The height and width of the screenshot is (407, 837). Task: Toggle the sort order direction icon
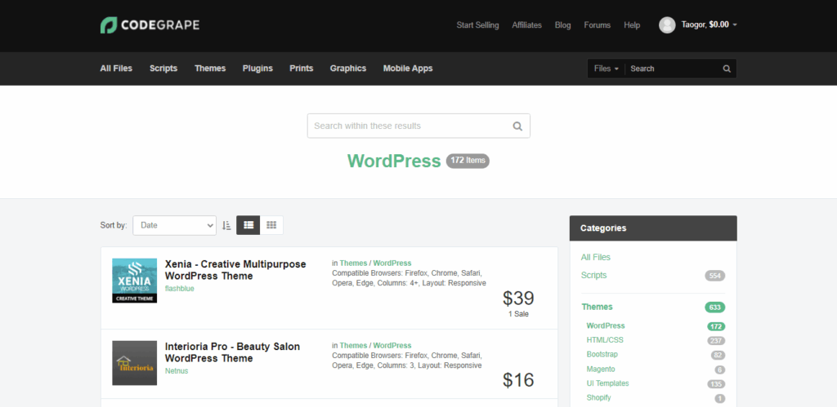(x=226, y=225)
